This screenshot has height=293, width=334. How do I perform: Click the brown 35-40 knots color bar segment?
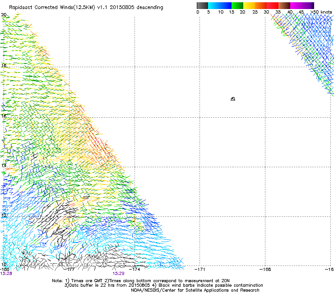(284, 5)
